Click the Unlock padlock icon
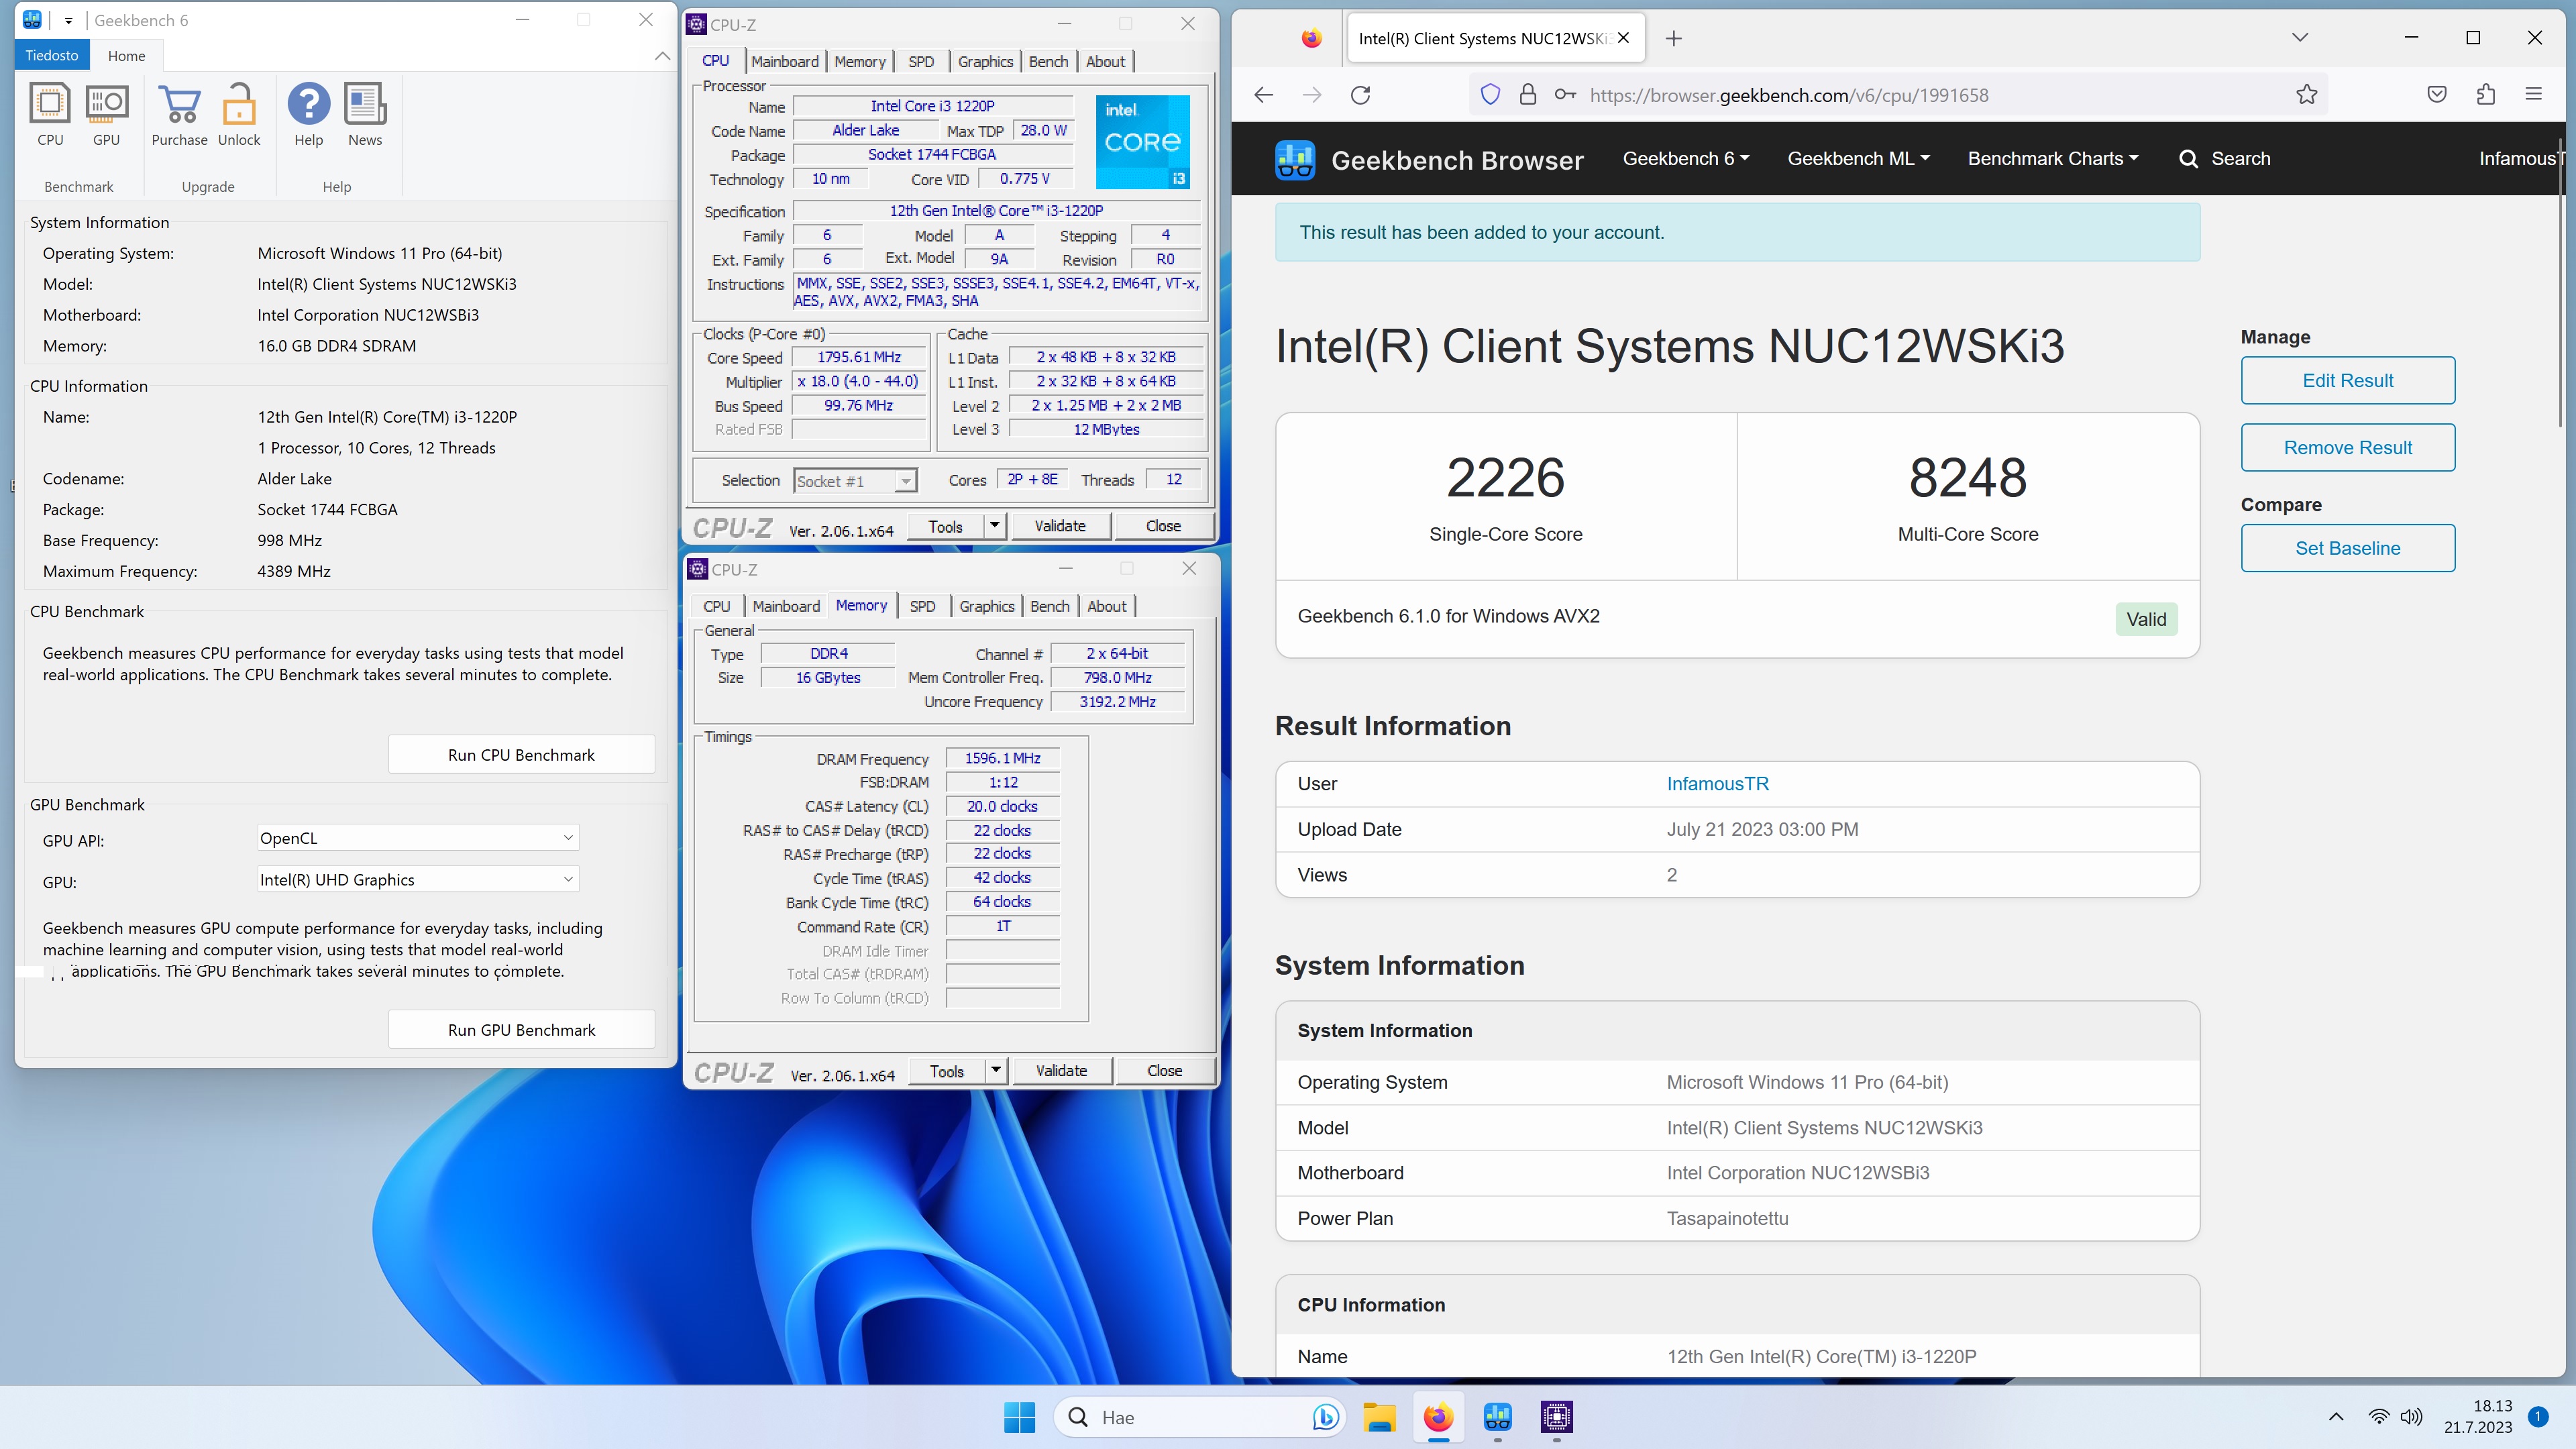Screen dimensions: 2576x1449 [239, 114]
